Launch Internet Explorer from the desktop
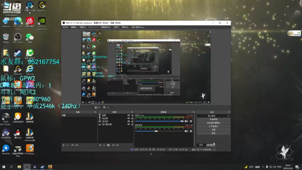The image size is (302, 170). (30, 70)
